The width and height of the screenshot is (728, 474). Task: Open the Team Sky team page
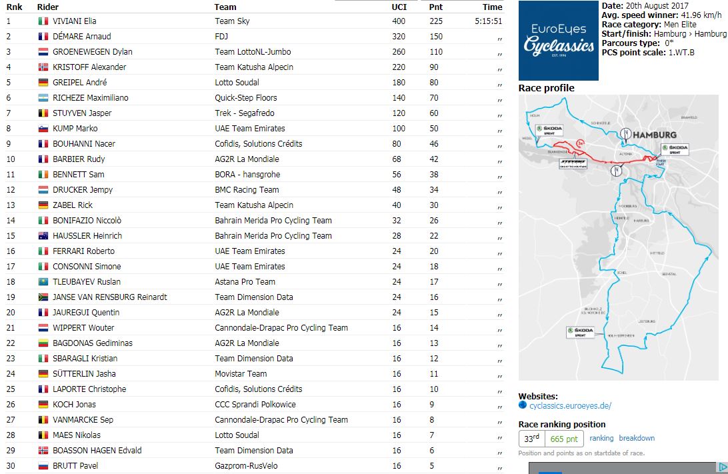coord(232,21)
